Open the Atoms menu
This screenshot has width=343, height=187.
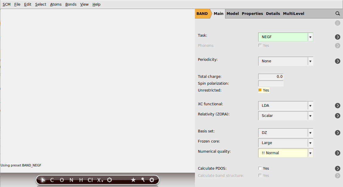click(x=56, y=4)
